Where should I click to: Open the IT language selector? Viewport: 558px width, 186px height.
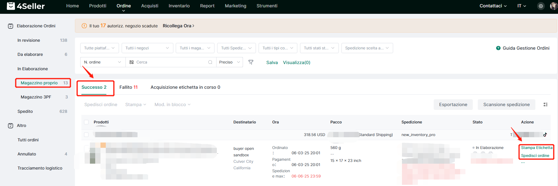pyautogui.click(x=522, y=6)
